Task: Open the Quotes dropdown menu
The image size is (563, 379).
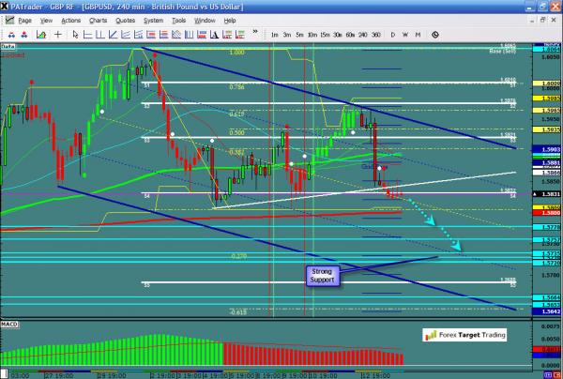Action: [x=125, y=19]
